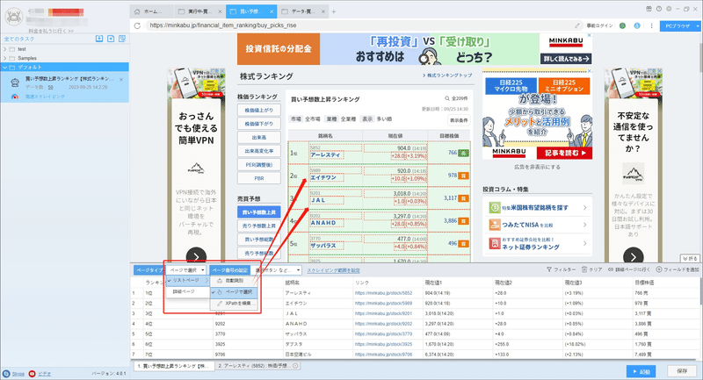This screenshot has height=380, width=703.
Task: Switch to the データ tab
Action: pyautogui.click(x=302, y=11)
